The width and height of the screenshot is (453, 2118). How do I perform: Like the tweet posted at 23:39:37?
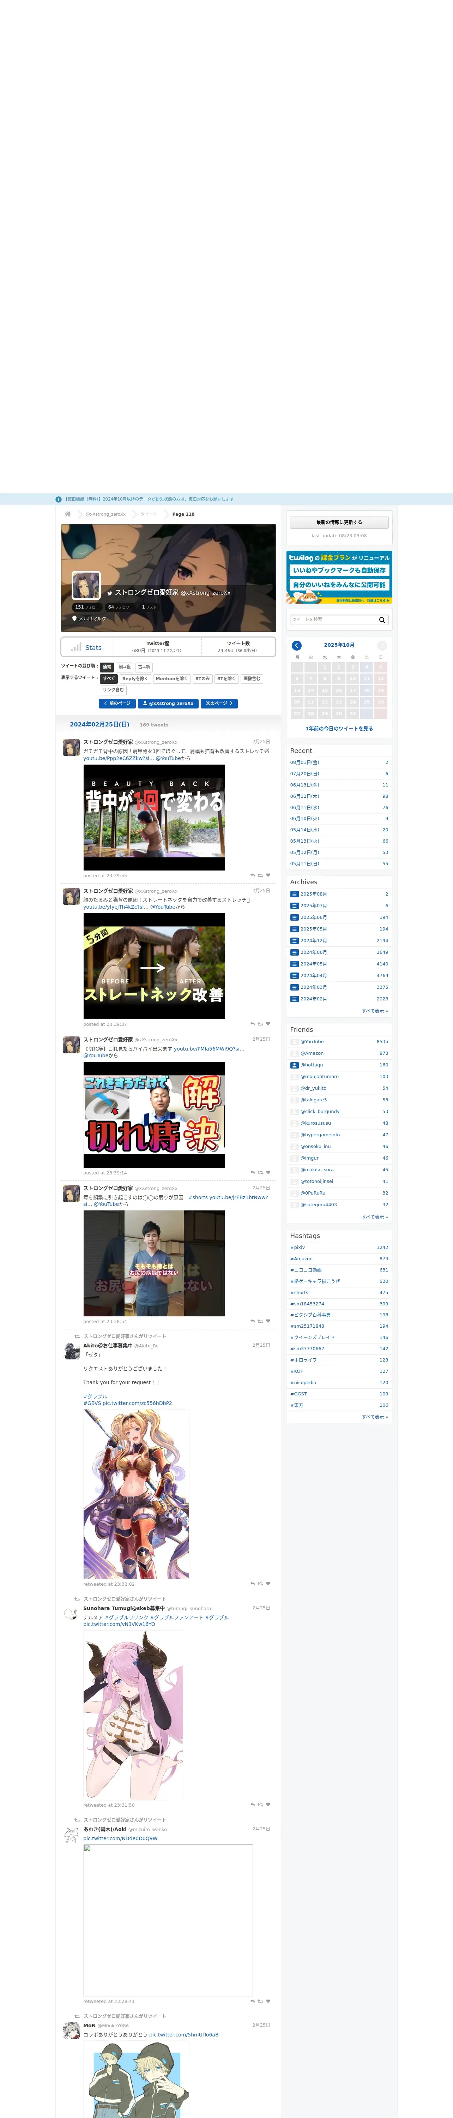(268, 1024)
